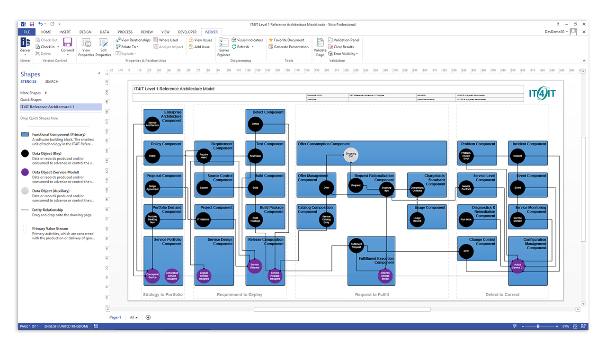Switch to the DEVELOPER tab

[187, 32]
